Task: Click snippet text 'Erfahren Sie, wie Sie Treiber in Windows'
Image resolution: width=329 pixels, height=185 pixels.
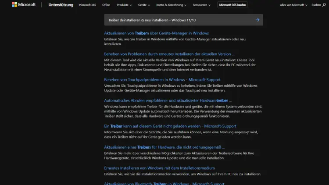Action: (x=175, y=42)
